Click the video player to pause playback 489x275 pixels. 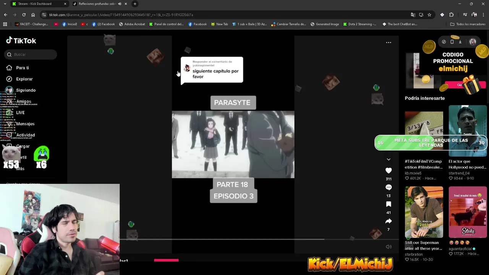click(233, 144)
